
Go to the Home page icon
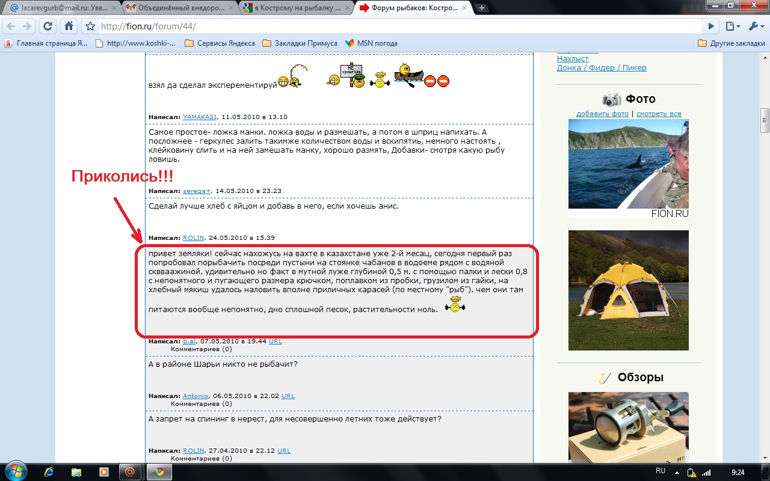pyautogui.click(x=69, y=26)
